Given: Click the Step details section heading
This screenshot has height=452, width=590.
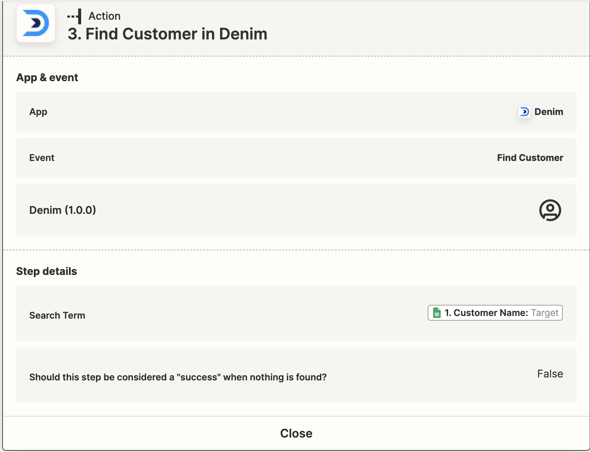Looking at the screenshot, I should click(x=46, y=271).
